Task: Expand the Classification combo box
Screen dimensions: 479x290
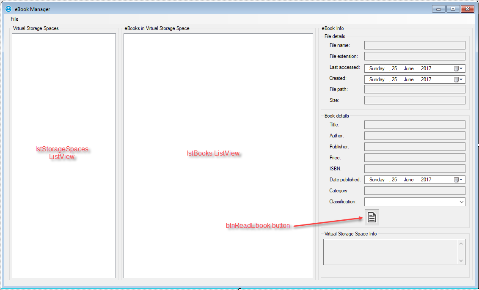Action: point(461,202)
